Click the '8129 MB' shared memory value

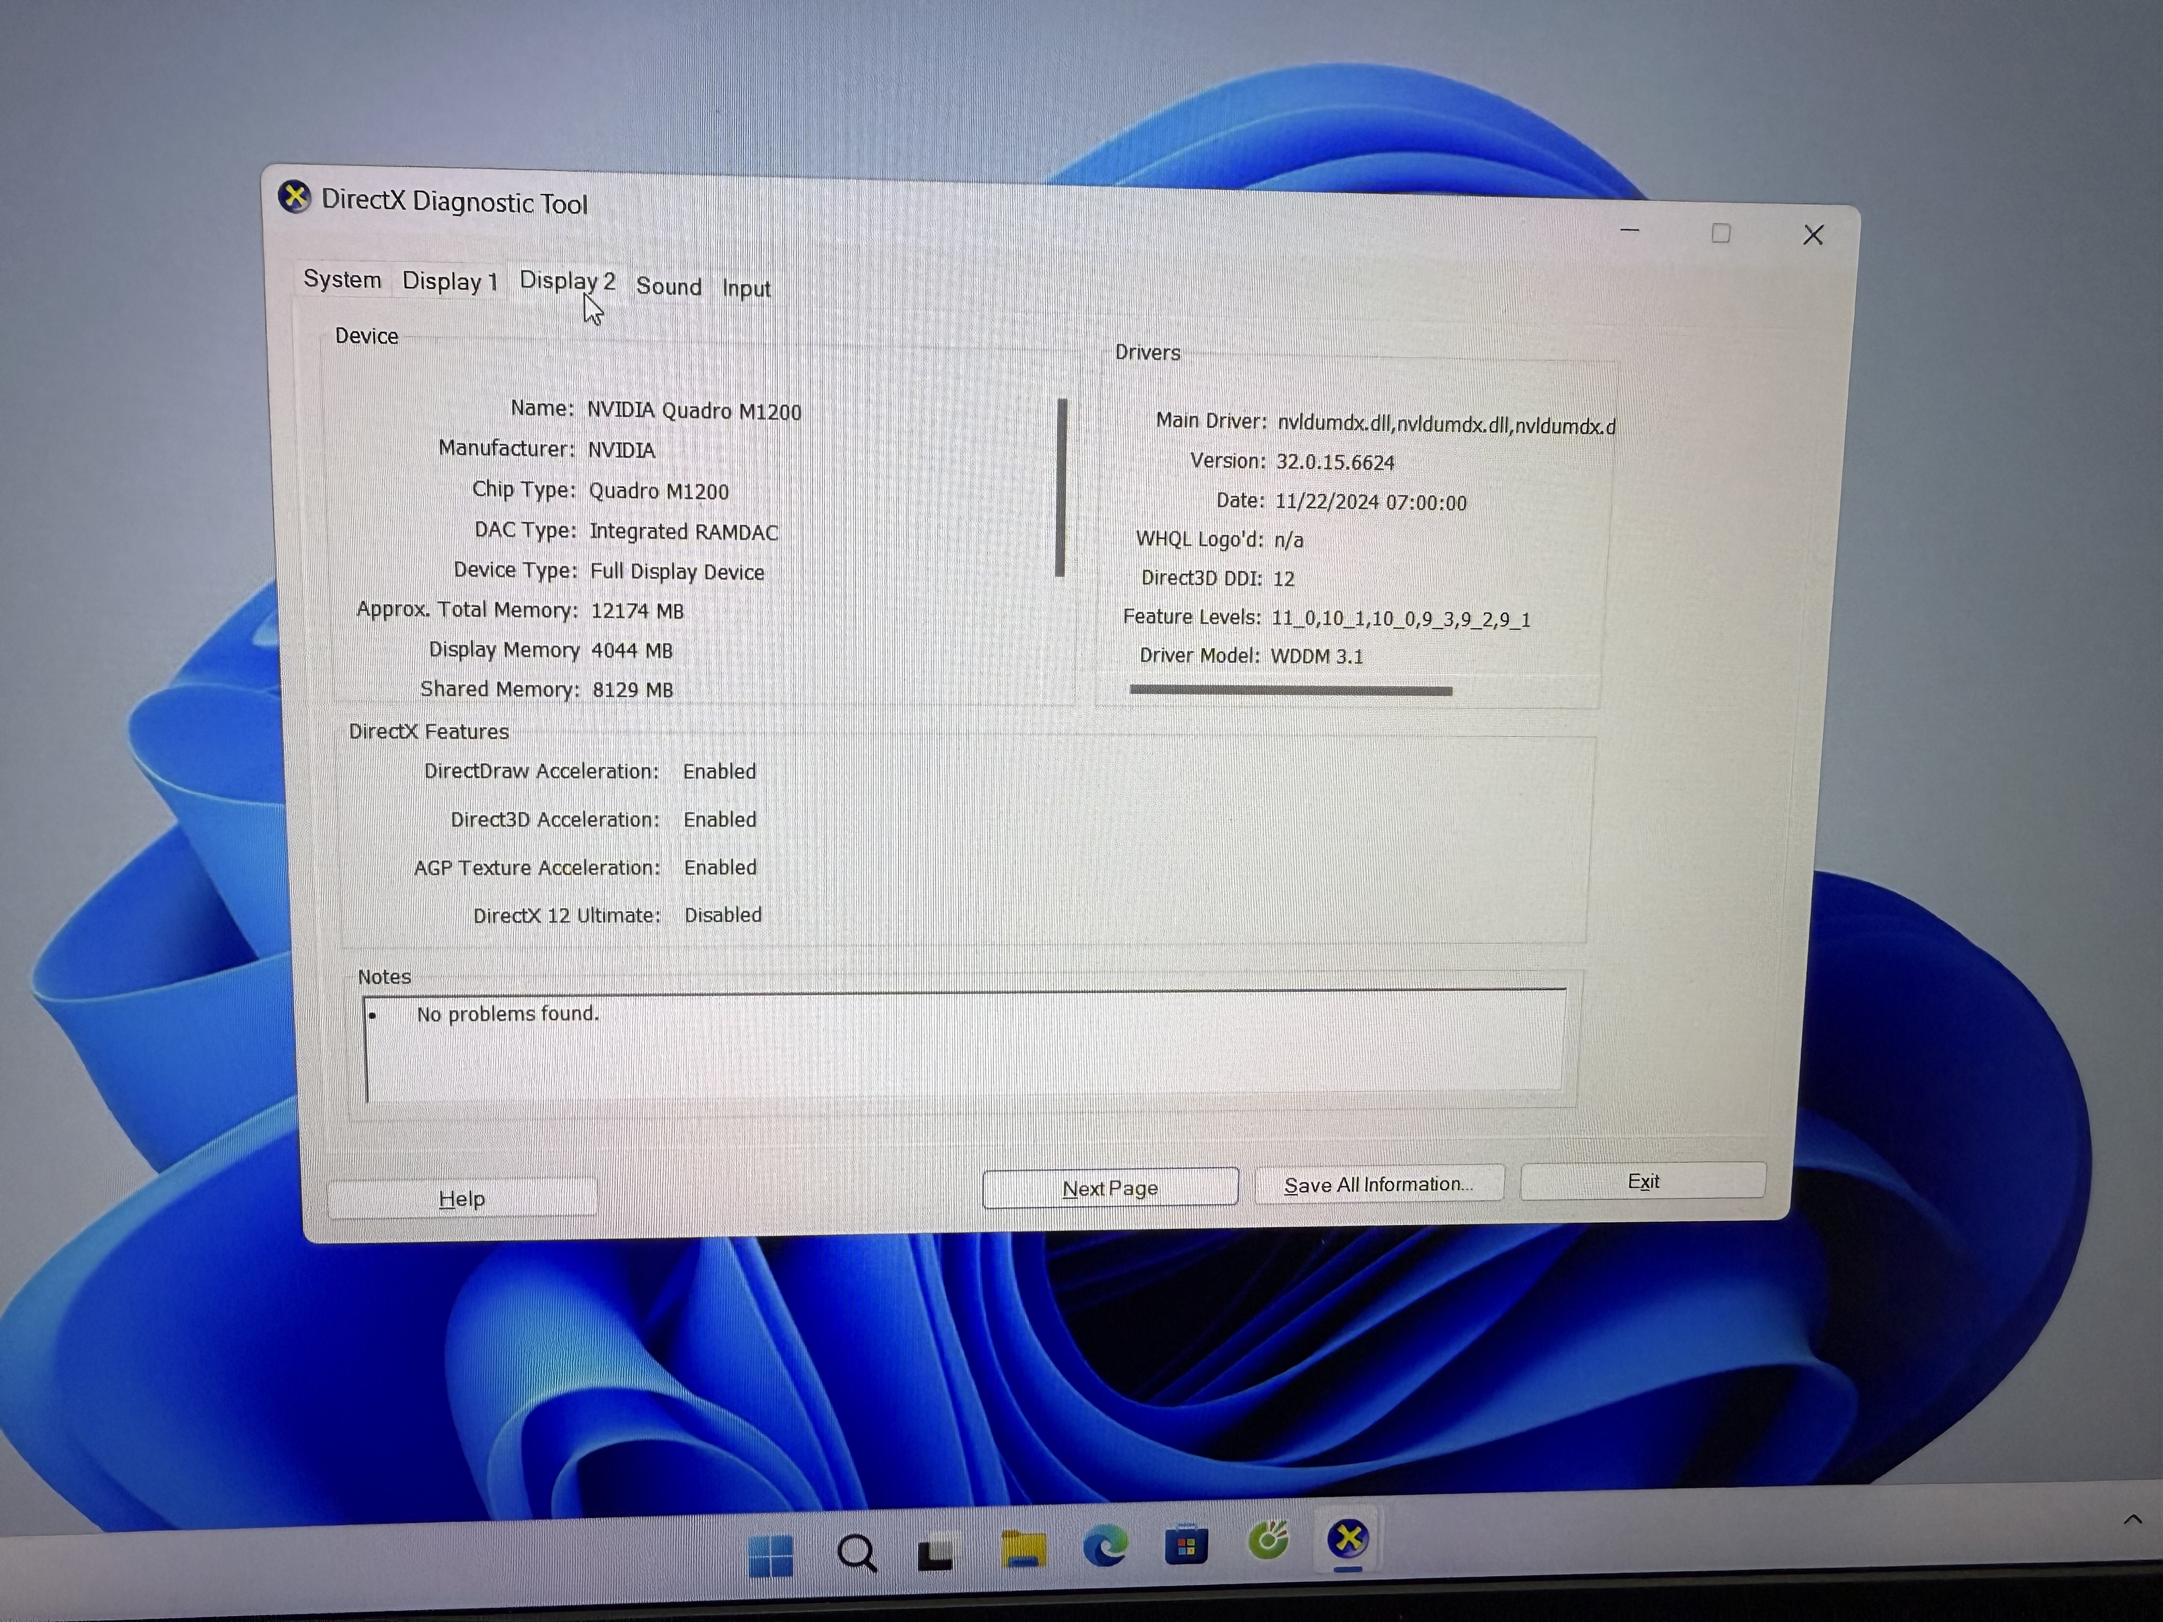tap(632, 690)
